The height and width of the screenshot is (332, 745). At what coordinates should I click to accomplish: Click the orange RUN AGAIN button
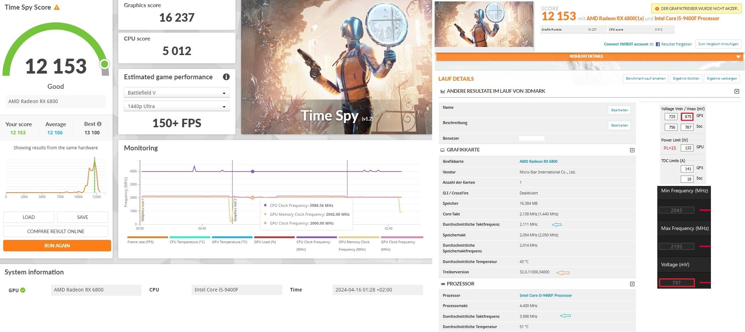point(57,246)
